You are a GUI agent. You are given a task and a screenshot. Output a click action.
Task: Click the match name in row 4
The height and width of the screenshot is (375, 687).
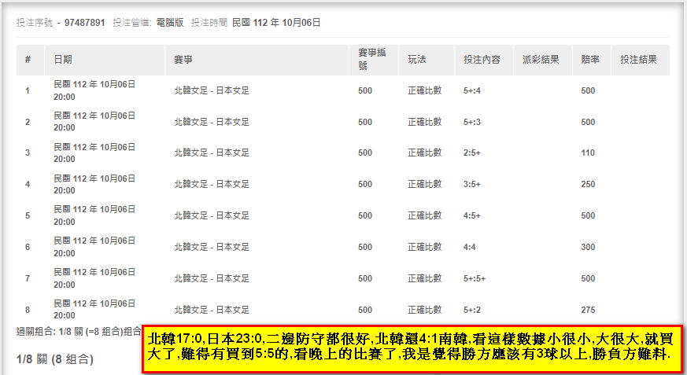[212, 184]
